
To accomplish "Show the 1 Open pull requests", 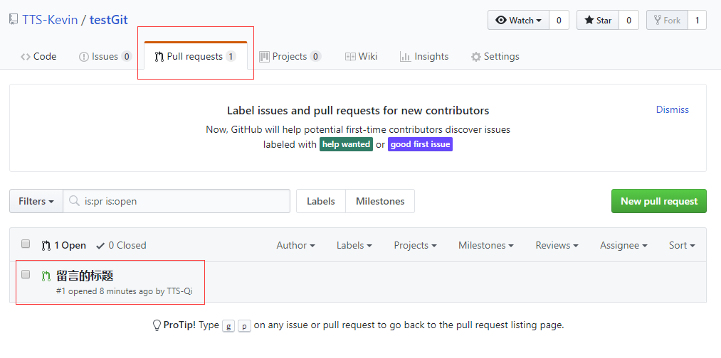I will pyautogui.click(x=64, y=246).
